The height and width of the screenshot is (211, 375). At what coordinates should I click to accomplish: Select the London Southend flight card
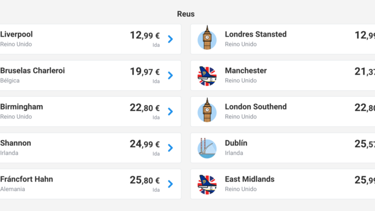(x=281, y=111)
